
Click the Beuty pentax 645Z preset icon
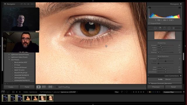(x=12, y=62)
